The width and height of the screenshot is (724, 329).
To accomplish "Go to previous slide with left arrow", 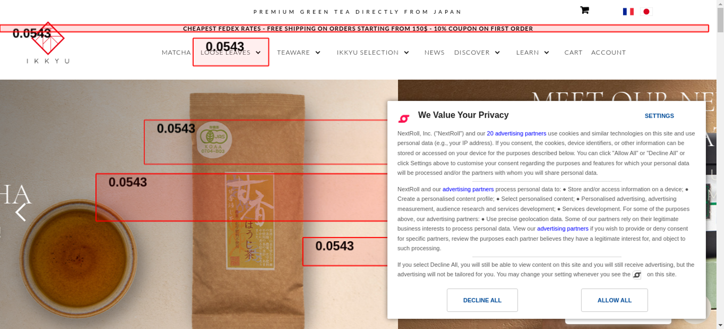I will 21,212.
